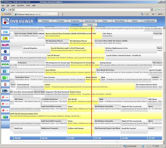Screen dimensions: 166x148
Task: Click the compatibility view icon beside address bar
Action: click(x=155, y=10)
